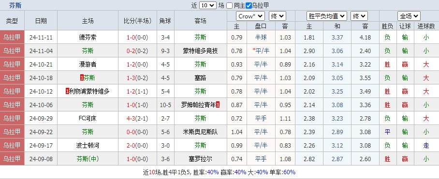Open home team 利物浦蒙特维多 link

[x=89, y=91]
